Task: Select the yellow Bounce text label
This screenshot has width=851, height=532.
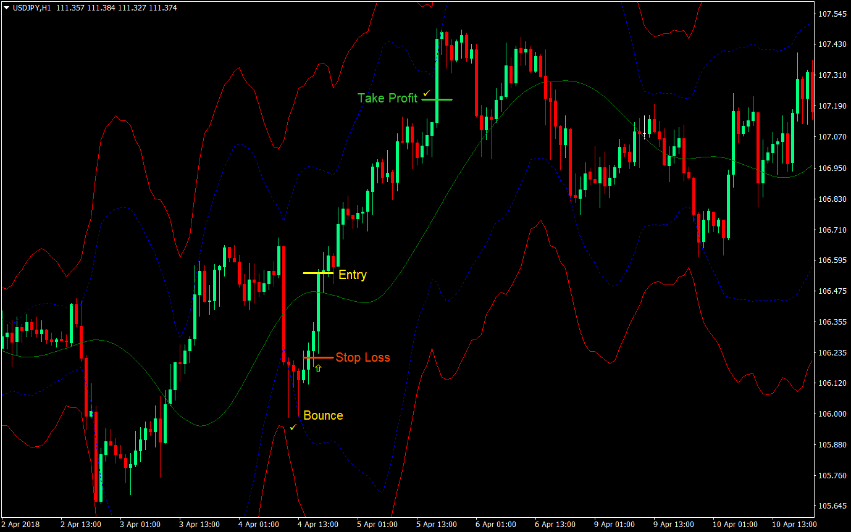Action: tap(323, 415)
